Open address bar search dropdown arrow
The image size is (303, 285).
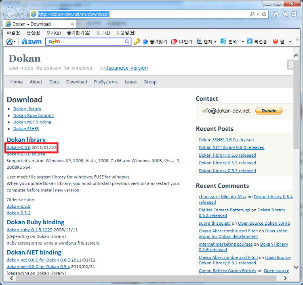click(x=258, y=14)
